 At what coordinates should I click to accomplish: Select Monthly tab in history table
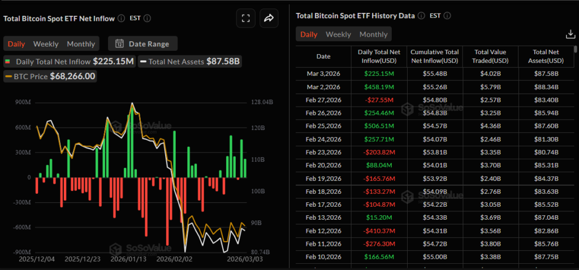(373, 34)
